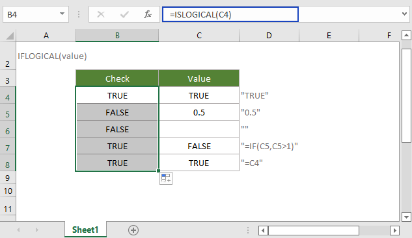The width and height of the screenshot is (412, 238).
Task: Click the tab bar split handle dots
Action: (x=248, y=230)
